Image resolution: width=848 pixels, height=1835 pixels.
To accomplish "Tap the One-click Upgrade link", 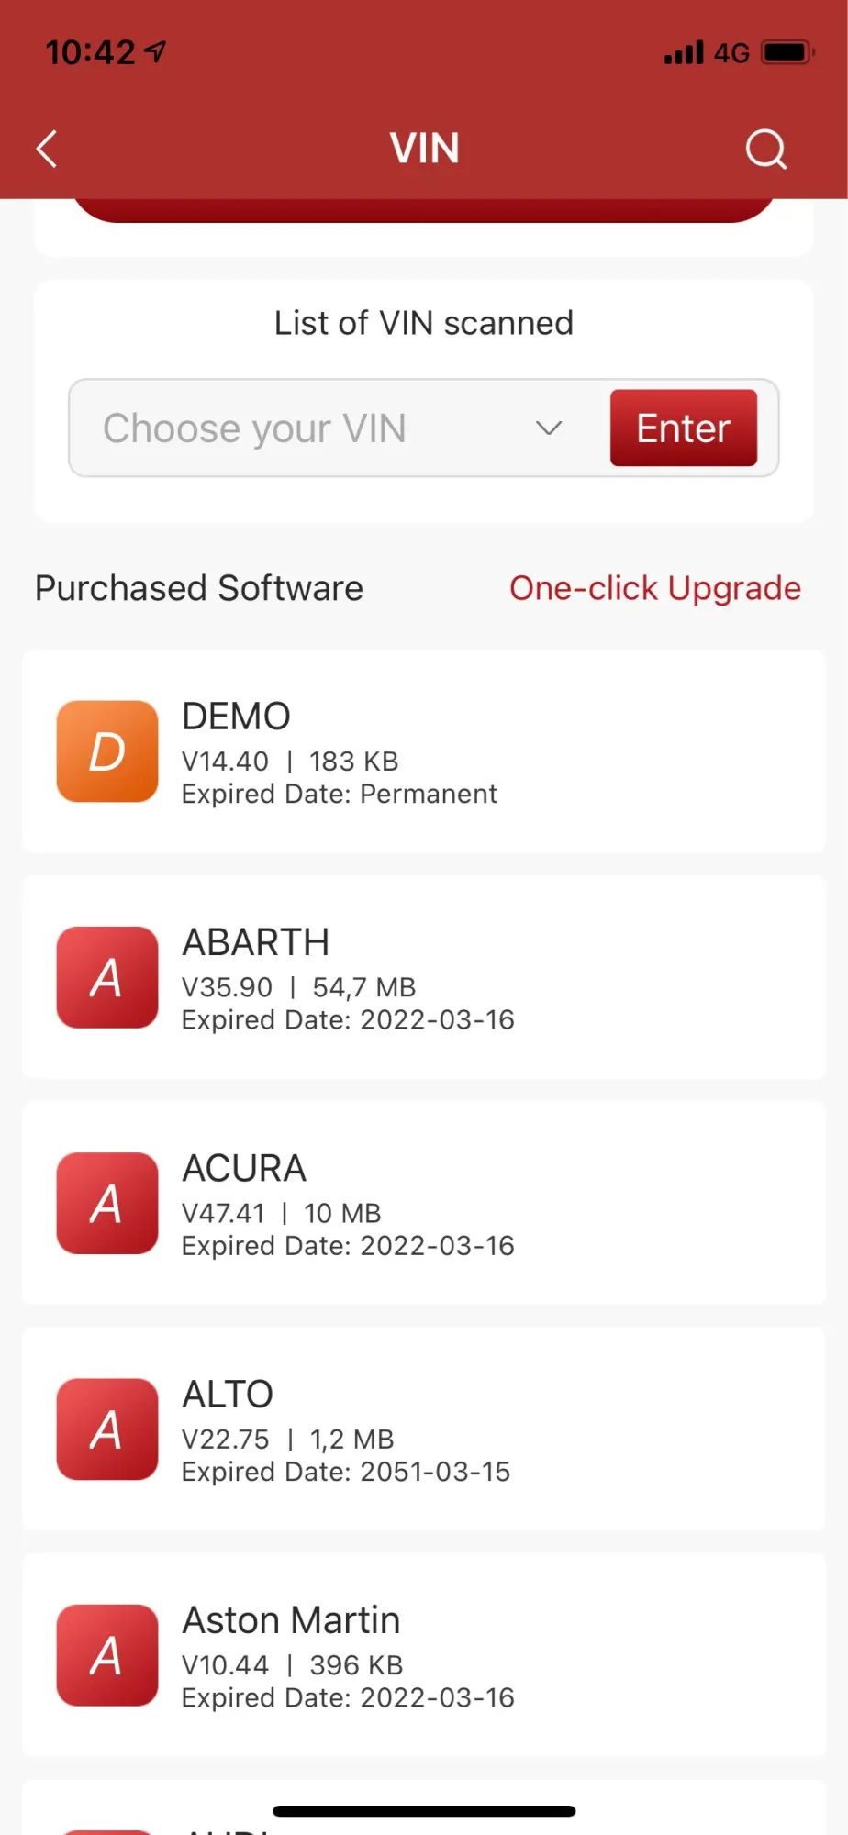I will (x=654, y=588).
